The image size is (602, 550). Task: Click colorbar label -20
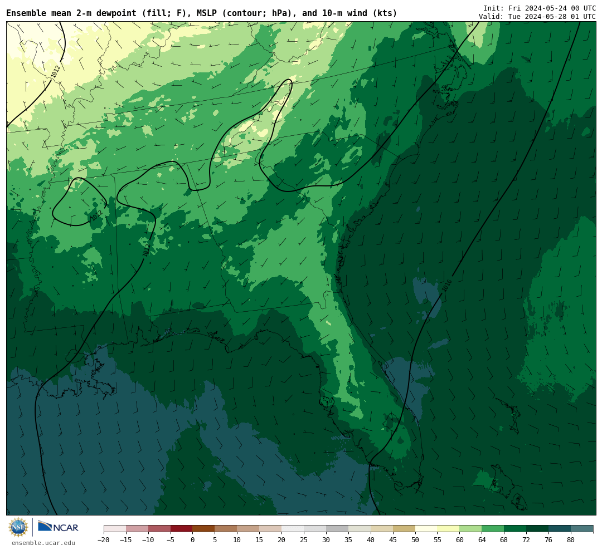(104, 540)
